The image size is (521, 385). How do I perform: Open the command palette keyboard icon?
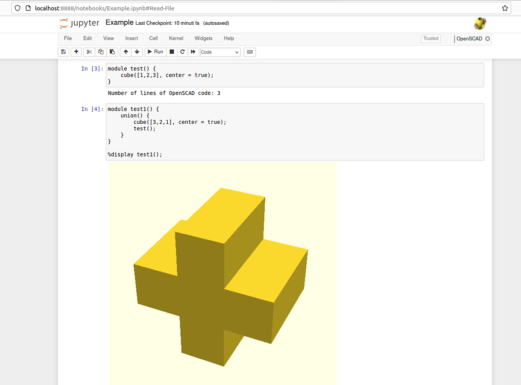250,52
